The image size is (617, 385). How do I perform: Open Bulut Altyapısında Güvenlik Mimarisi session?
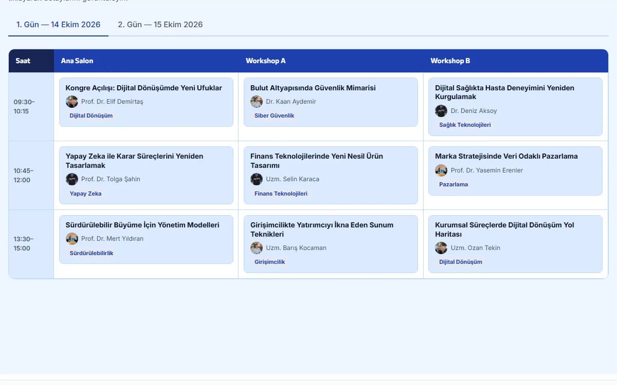(331, 102)
